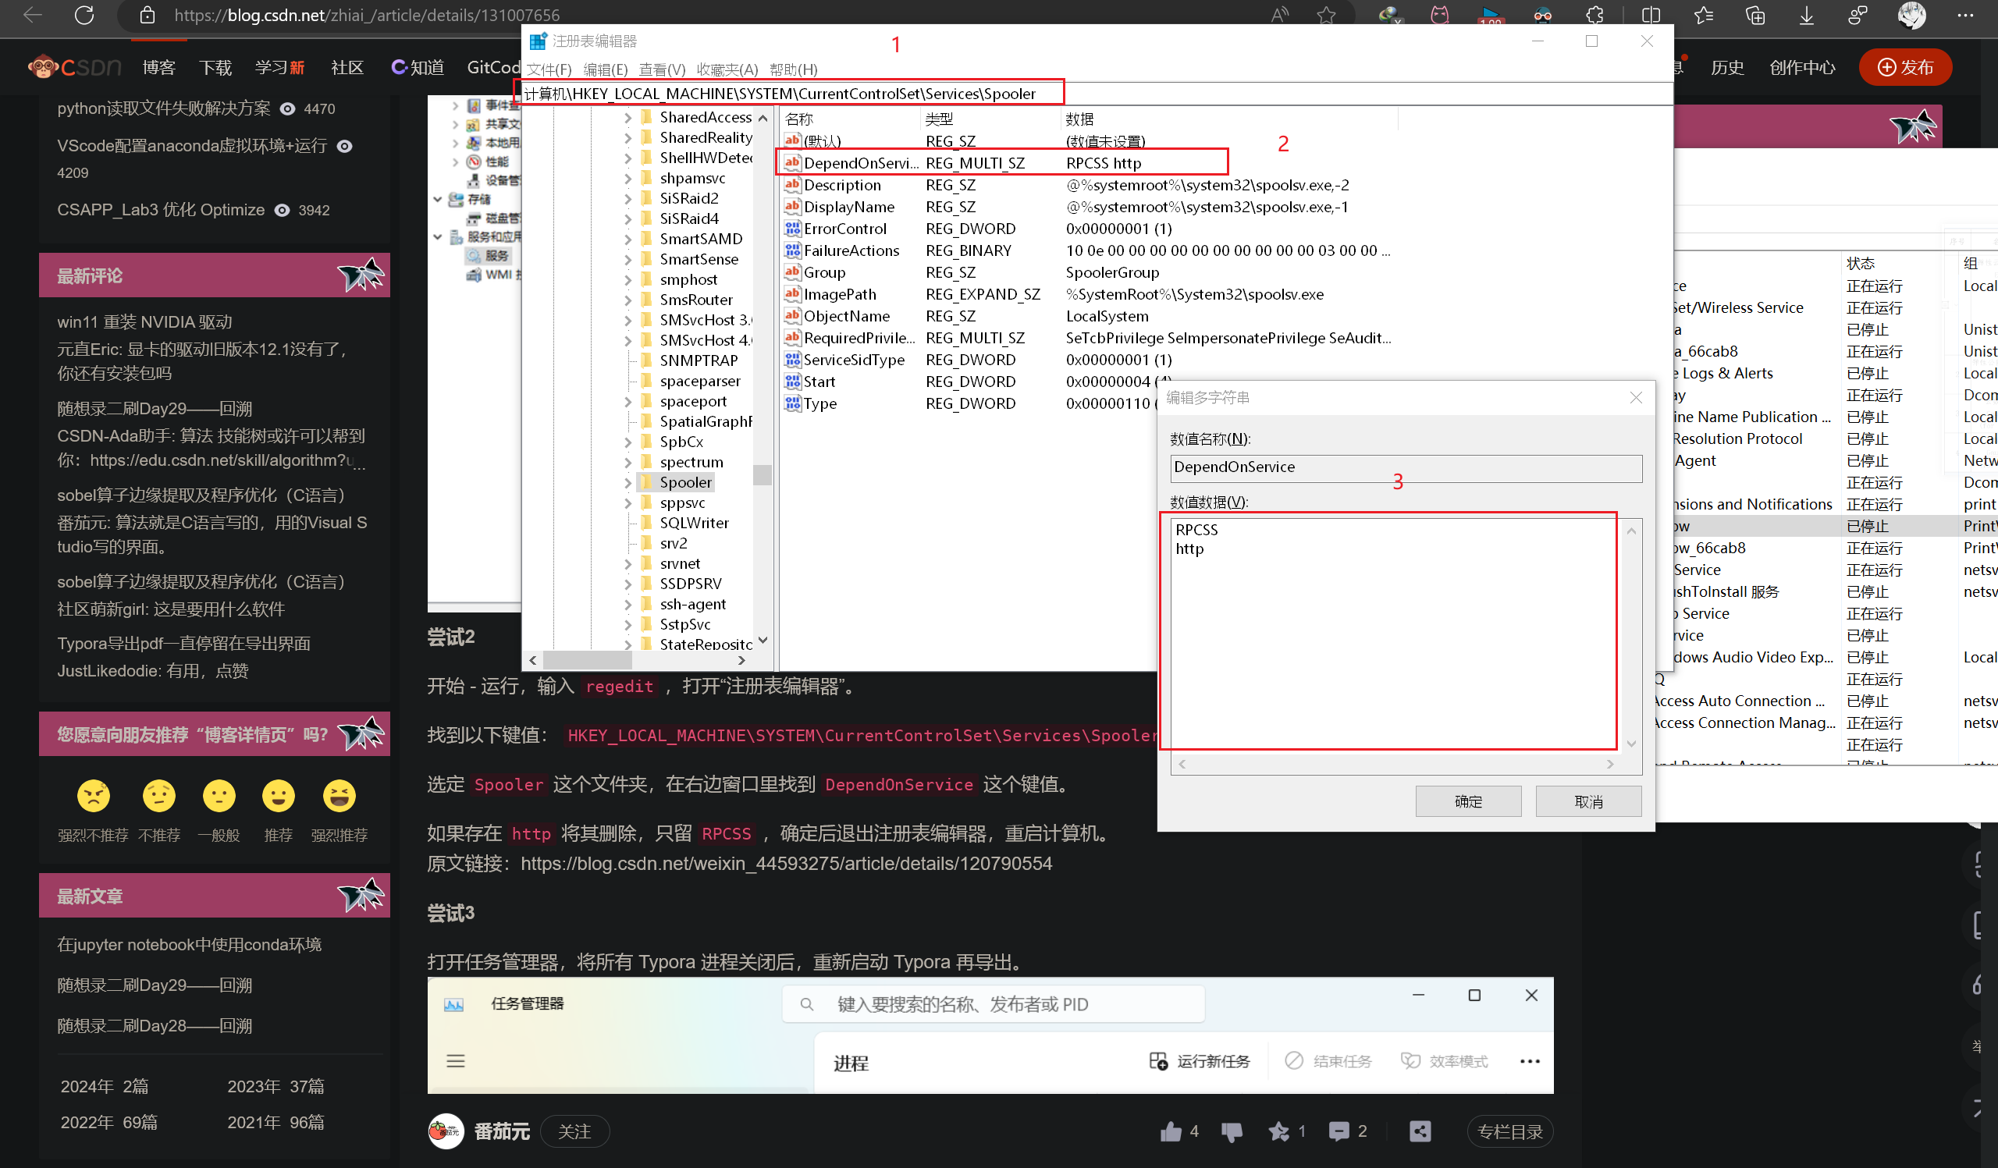Image resolution: width=1998 pixels, height=1168 pixels.
Task: Click the 下载 navigation item
Action: (215, 67)
